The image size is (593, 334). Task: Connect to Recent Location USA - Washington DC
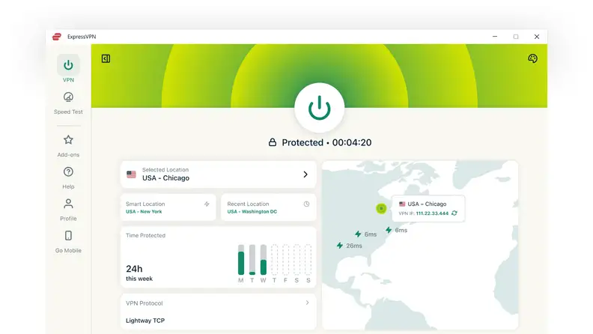point(269,207)
